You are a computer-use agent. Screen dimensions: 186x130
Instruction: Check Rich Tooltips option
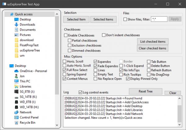(x=121, y=75)
